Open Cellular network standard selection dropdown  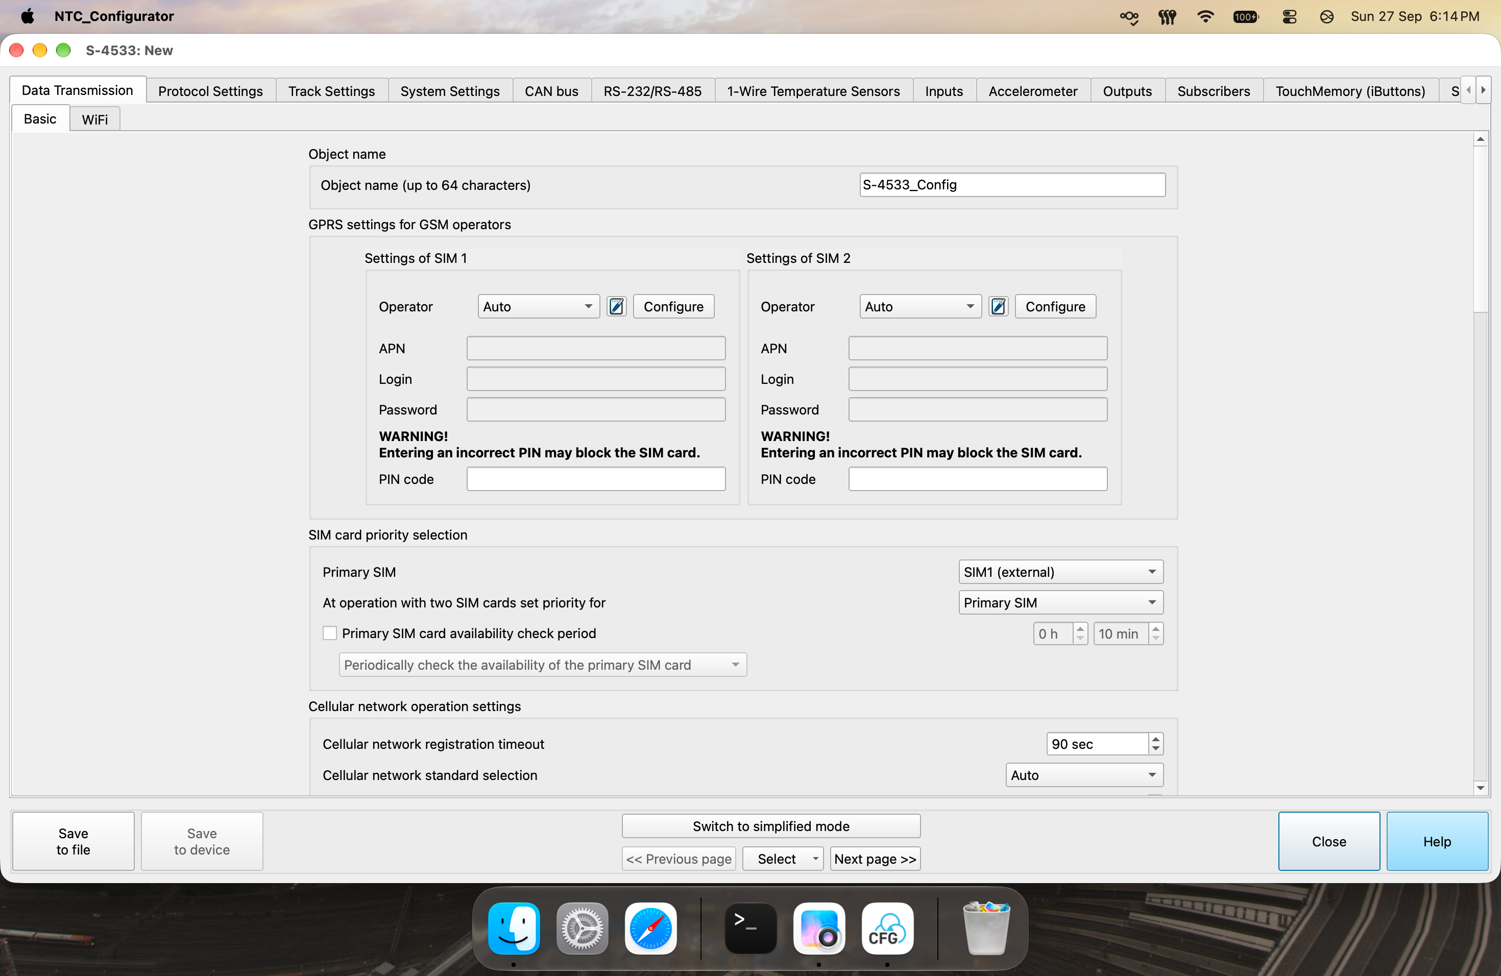pos(1084,775)
